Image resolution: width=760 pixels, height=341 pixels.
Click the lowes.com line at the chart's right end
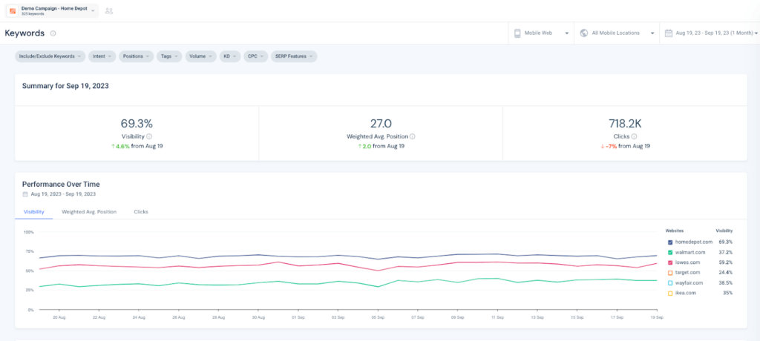[653, 263]
